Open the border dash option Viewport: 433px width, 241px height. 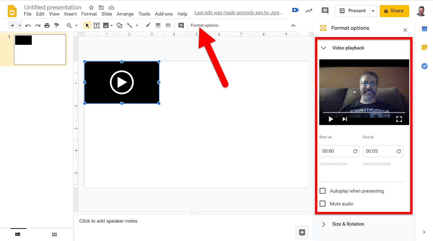click(168, 25)
